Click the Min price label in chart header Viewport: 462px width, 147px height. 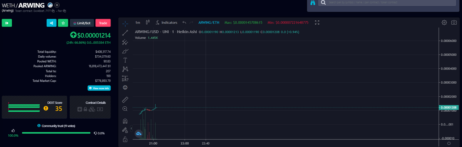pos(288,23)
